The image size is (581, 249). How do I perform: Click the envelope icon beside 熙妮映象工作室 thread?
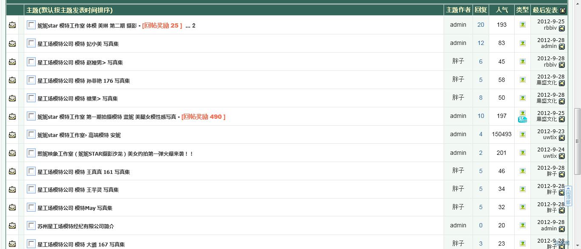pyautogui.click(x=13, y=153)
